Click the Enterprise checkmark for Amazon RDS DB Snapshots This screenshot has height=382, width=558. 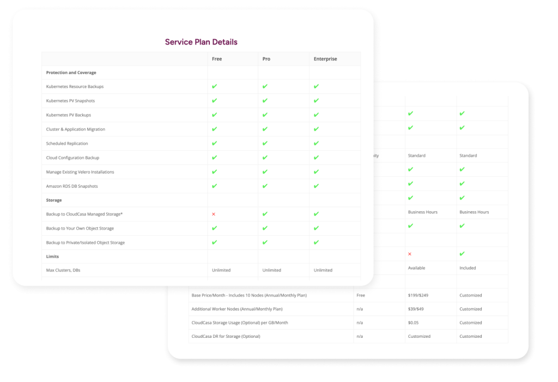316,186
